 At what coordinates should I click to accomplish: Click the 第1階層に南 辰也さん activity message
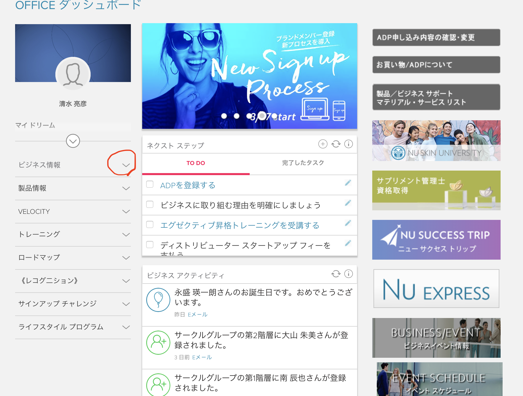260,383
